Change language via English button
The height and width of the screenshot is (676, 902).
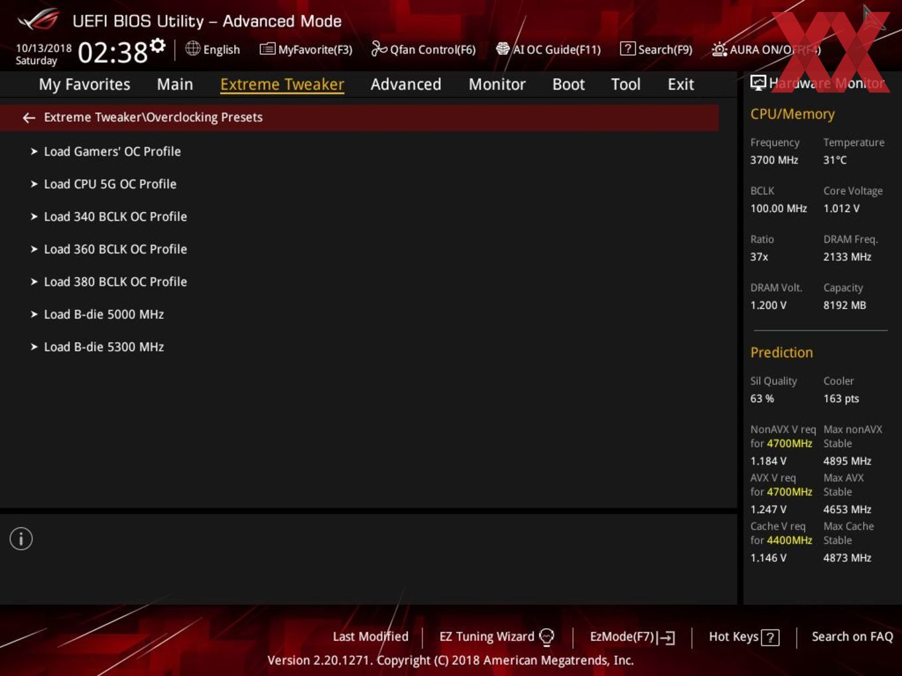[222, 50]
